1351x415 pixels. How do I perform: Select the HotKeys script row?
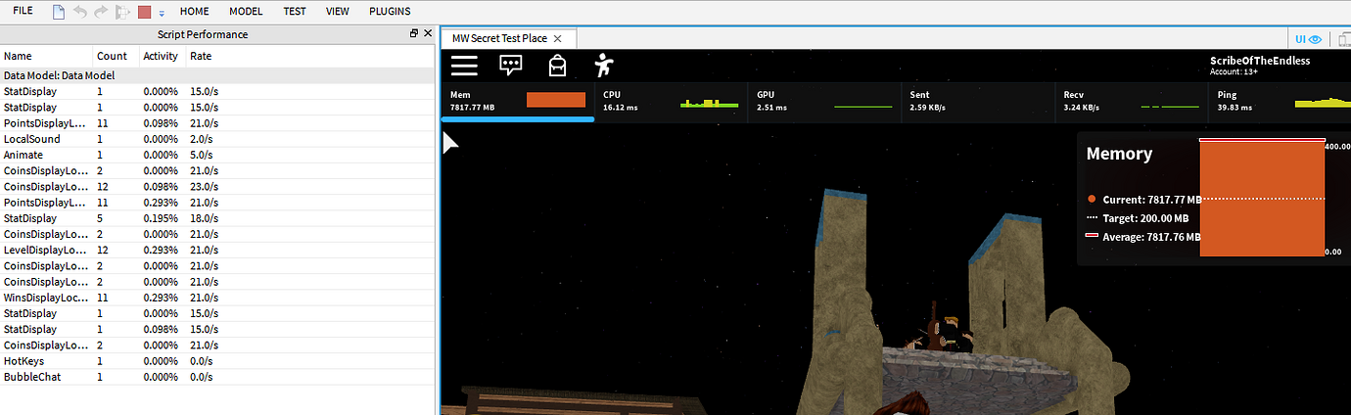coord(217,361)
